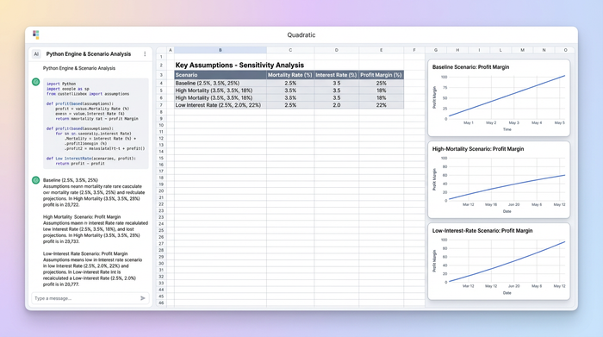Screen dimensions: 603x337
Task: Click the 'High Mortality Scenario: Profit Margin' chat heading
Action: [82, 217]
